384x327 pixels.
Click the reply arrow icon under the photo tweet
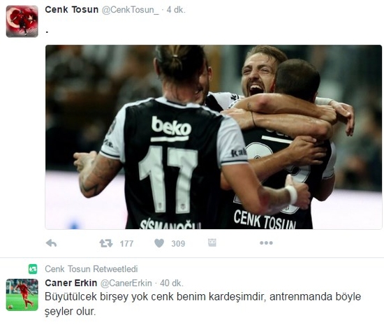pyautogui.click(x=52, y=243)
